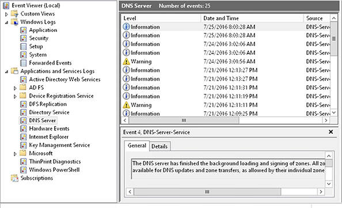Select the Security log icon
Image resolution: width=342 pixels, height=208 pixels.
24,39
